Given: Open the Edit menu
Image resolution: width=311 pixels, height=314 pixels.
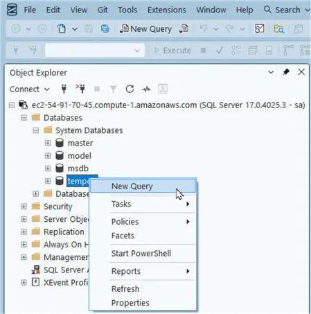Looking at the screenshot, I should (53, 10).
